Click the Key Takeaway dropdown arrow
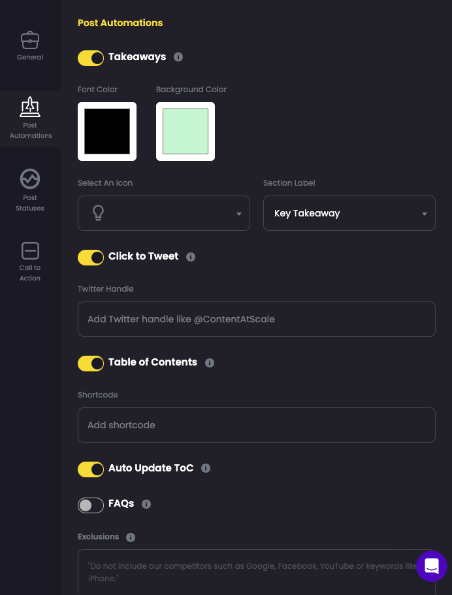Image resolution: width=452 pixels, height=595 pixels. pyautogui.click(x=425, y=213)
